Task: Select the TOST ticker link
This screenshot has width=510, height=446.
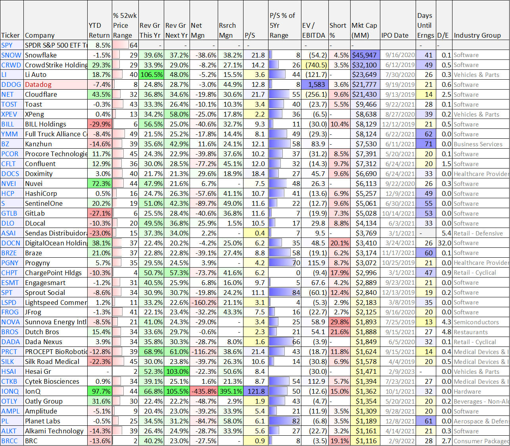Action: click(x=9, y=104)
